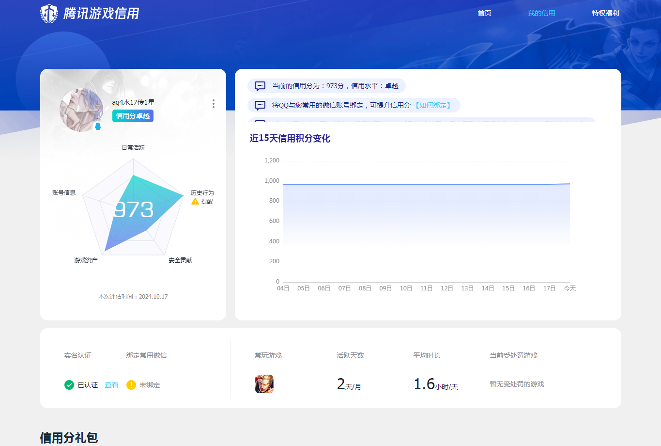
Task: Click the 1.6小时/天 average duration value
Action: click(x=436, y=384)
